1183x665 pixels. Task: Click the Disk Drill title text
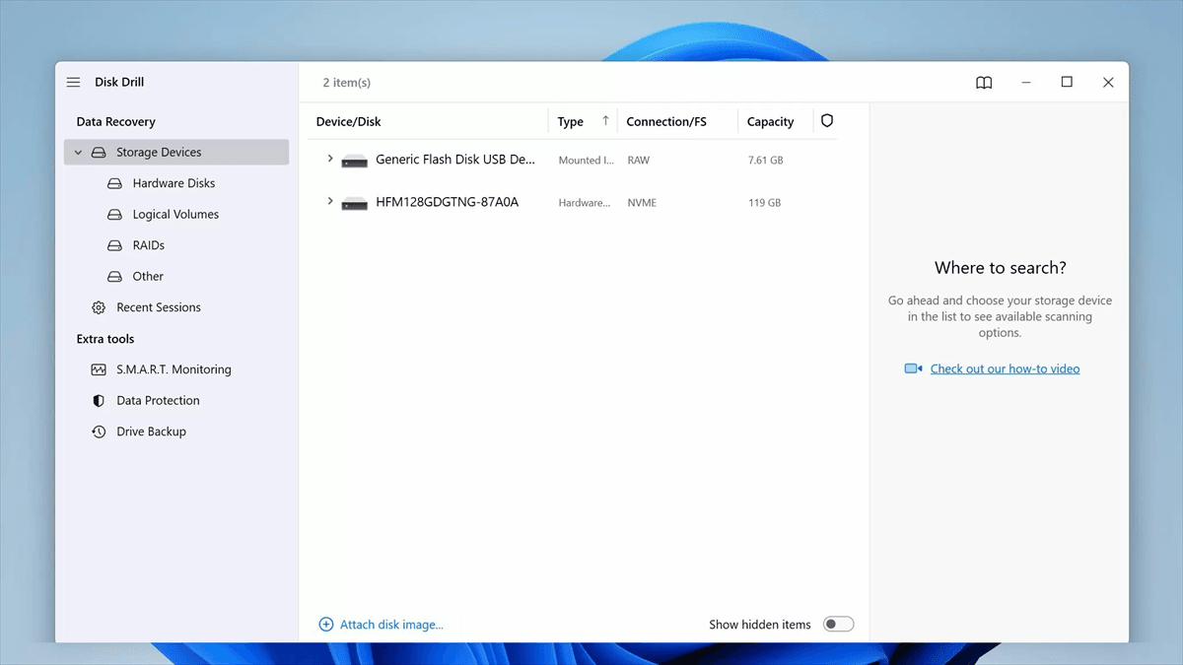click(x=119, y=83)
